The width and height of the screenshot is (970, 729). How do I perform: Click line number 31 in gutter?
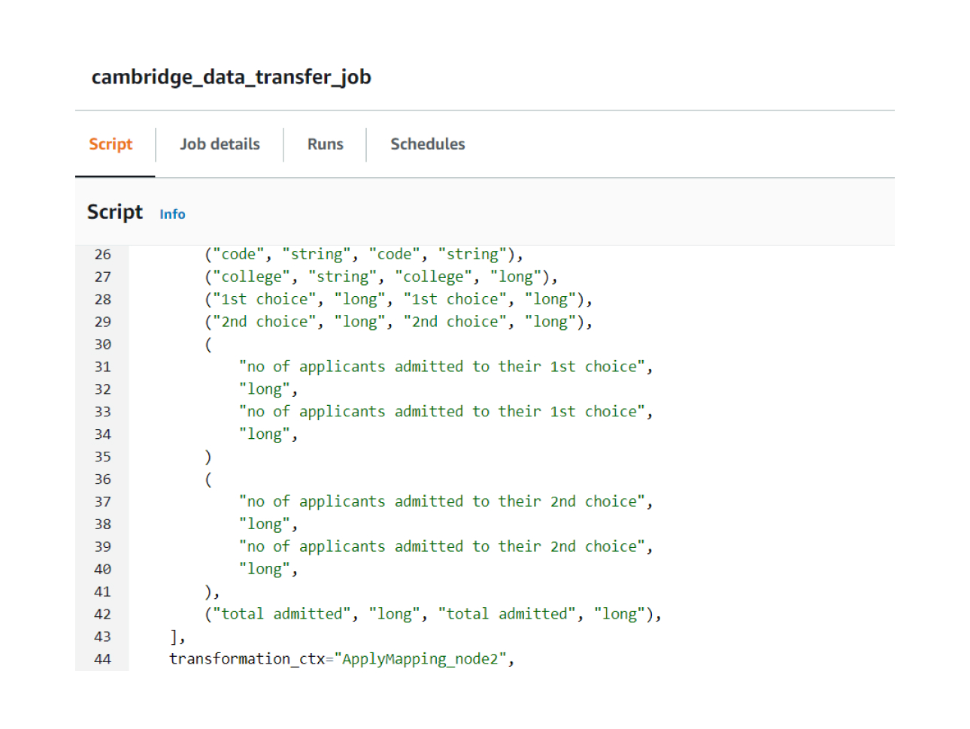(x=102, y=368)
